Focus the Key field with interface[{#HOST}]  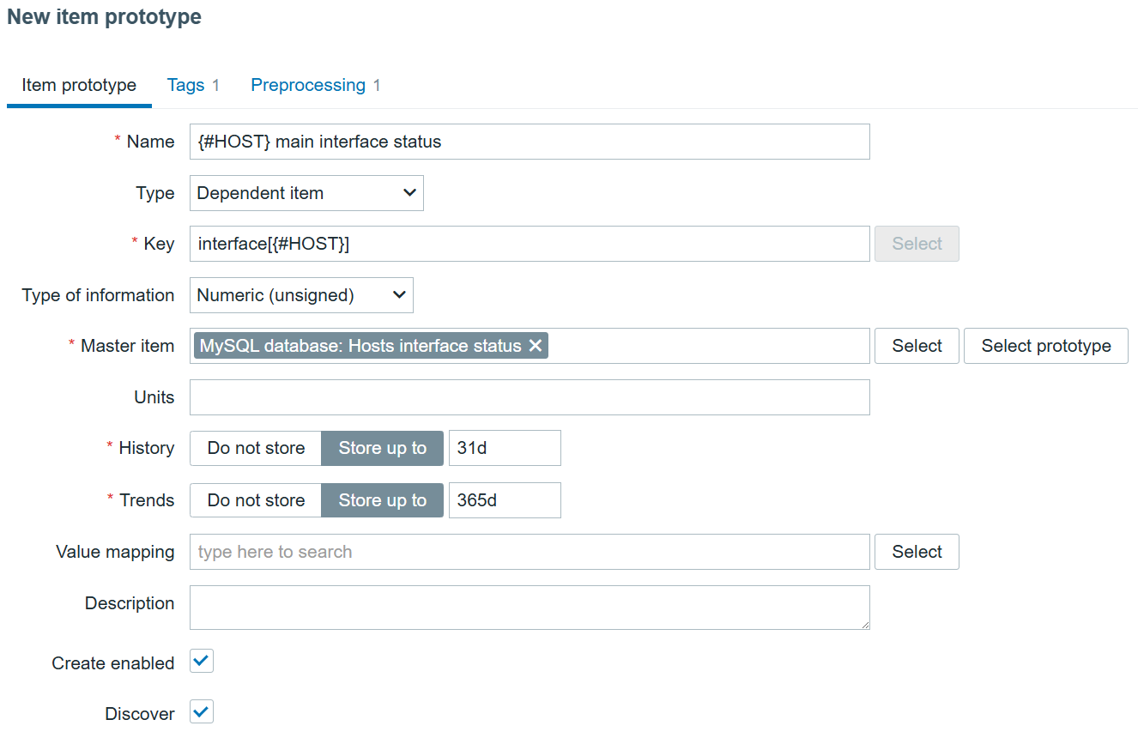click(x=530, y=244)
